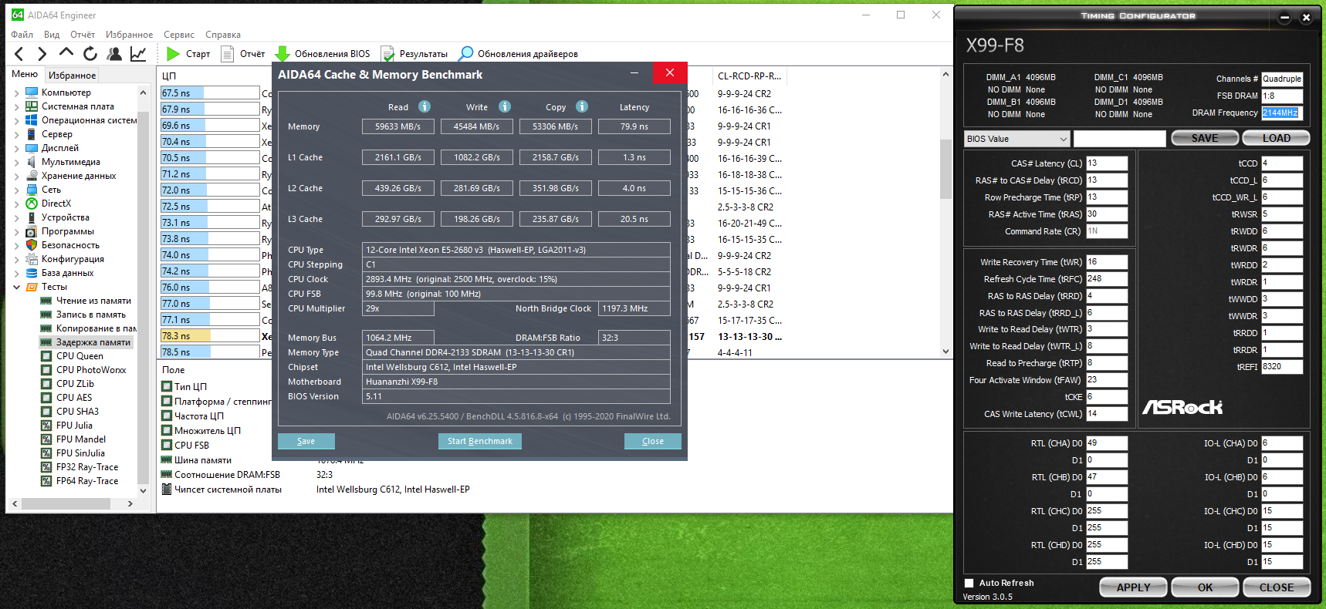This screenshot has width=1326, height=609.
Task: Expand the Дисплей tree node
Action: 17,148
